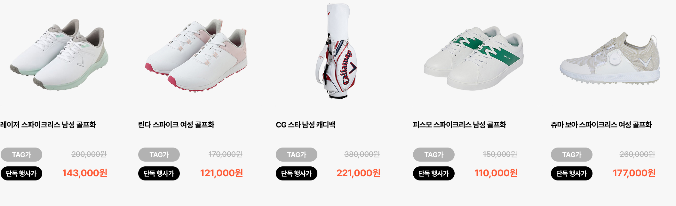
Task: Click the 린다 스파이크 여성 골프화 title
Action: 176,125
